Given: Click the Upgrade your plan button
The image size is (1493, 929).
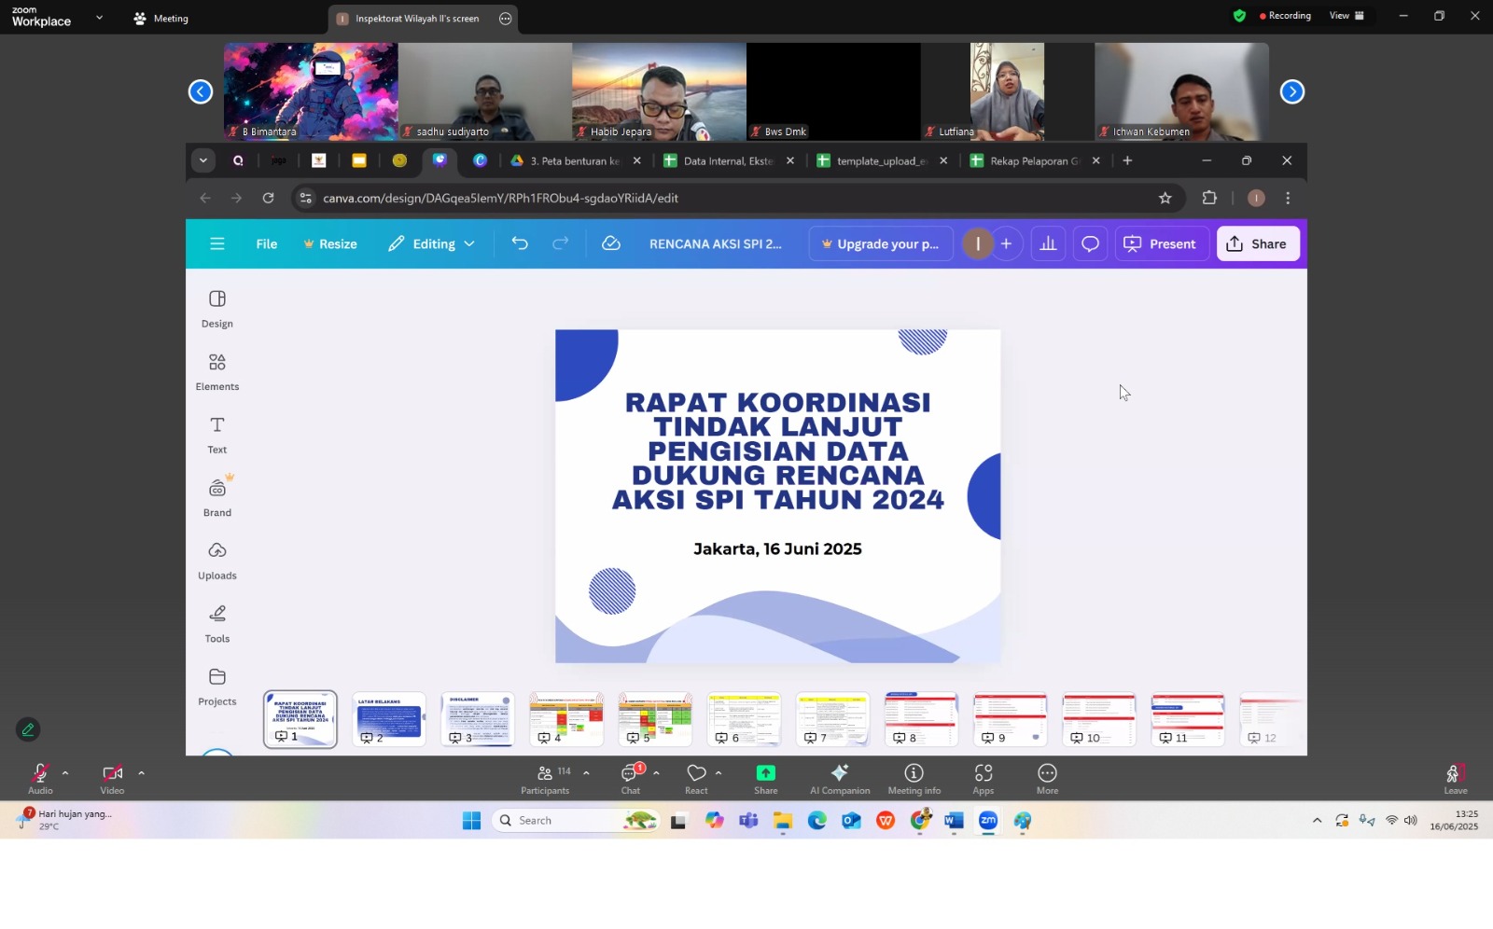Looking at the screenshot, I should click(x=878, y=243).
